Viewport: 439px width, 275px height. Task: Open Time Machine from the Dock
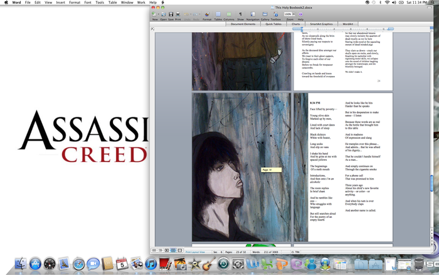point(223,264)
